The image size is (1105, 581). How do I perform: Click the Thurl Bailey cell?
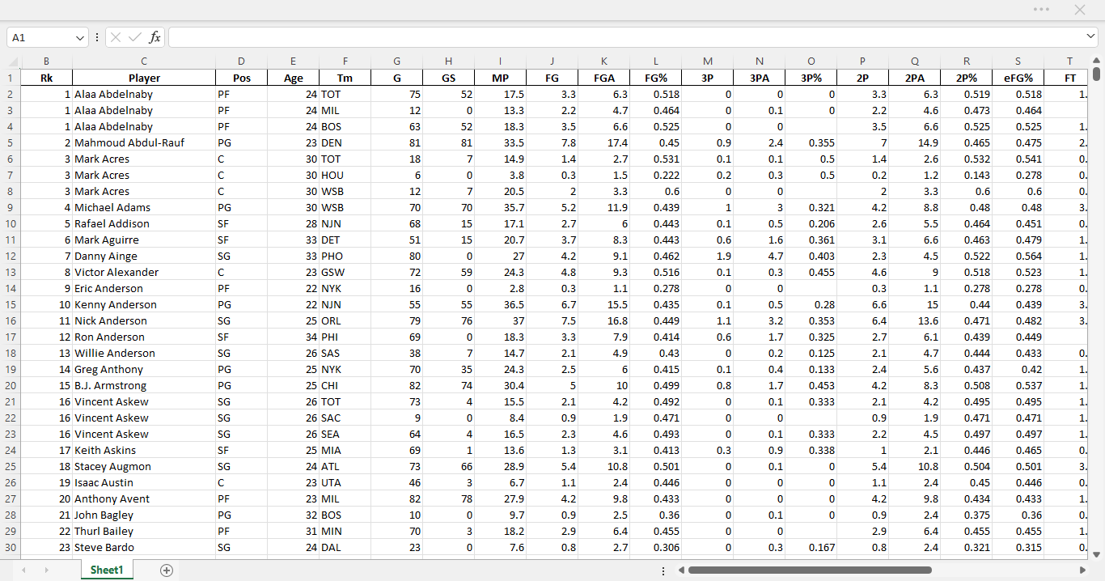point(144,531)
